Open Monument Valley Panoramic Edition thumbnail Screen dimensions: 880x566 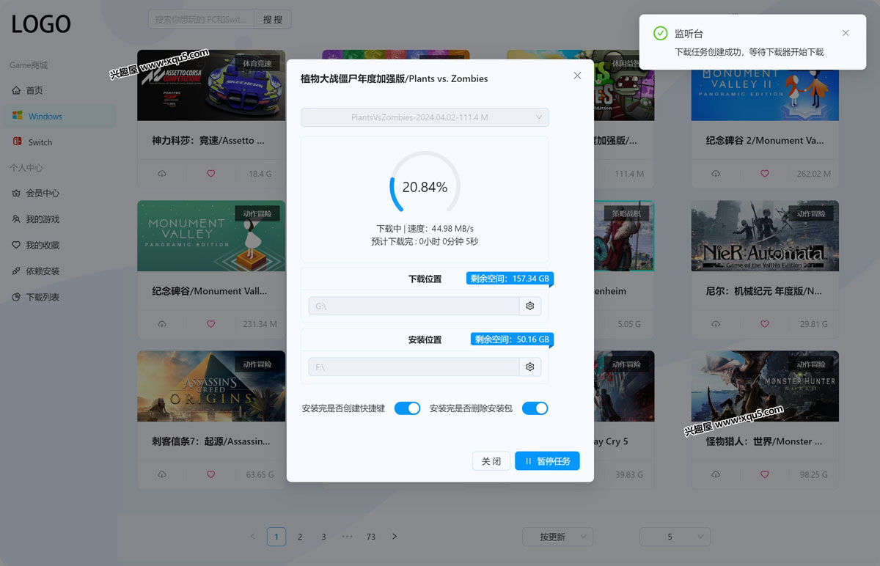pos(211,236)
